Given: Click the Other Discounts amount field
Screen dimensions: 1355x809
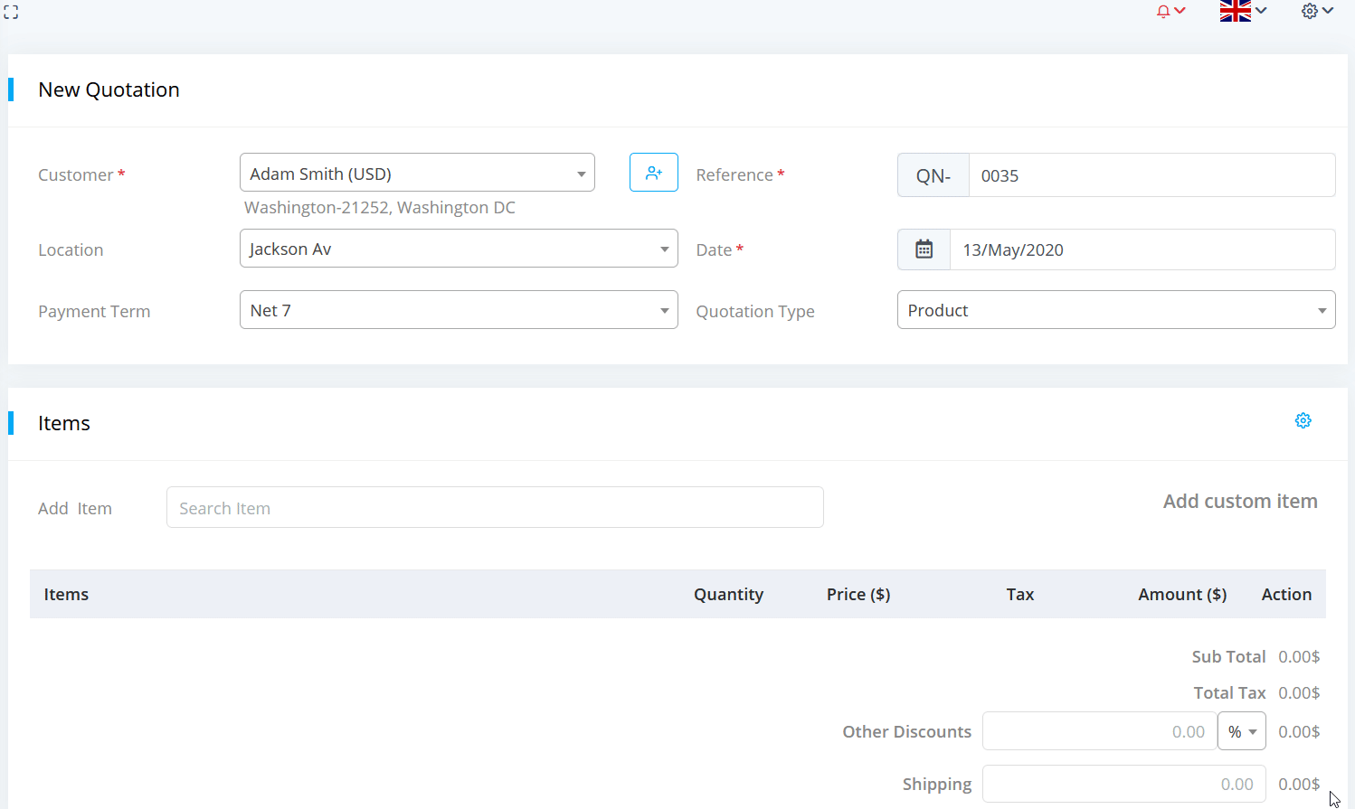Looking at the screenshot, I should click(x=1099, y=732).
